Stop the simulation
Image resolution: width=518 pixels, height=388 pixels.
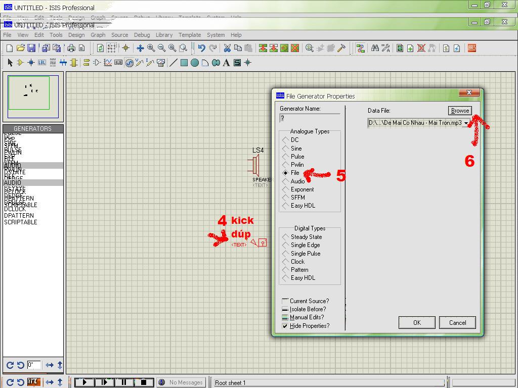(x=144, y=382)
